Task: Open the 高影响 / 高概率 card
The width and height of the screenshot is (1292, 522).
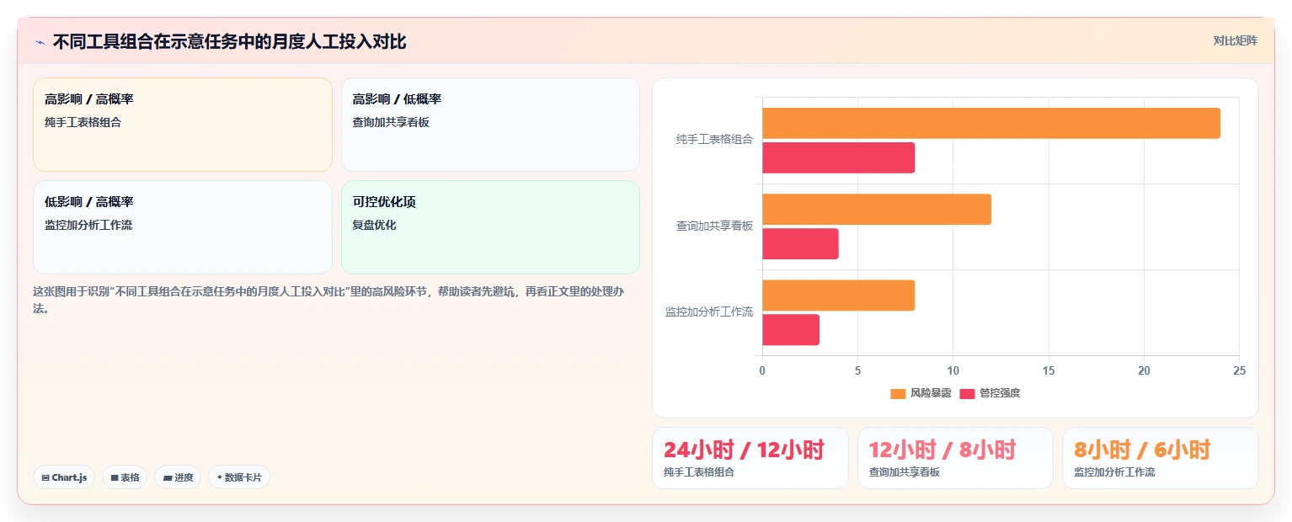Action: tap(183, 125)
